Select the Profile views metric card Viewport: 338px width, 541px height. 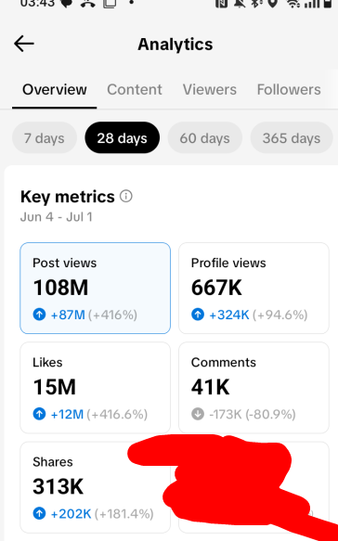253,288
